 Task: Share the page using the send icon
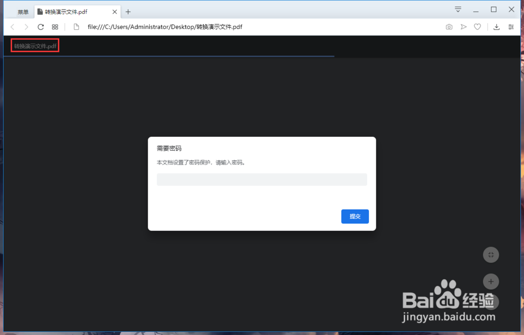coord(463,26)
